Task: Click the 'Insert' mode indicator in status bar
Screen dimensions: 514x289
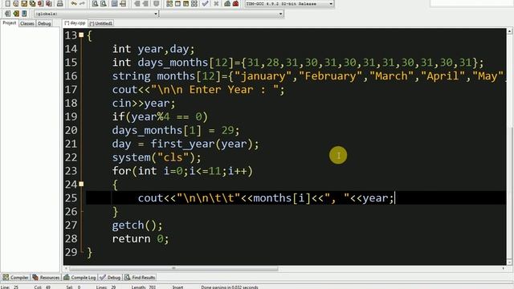Action: pos(178,287)
